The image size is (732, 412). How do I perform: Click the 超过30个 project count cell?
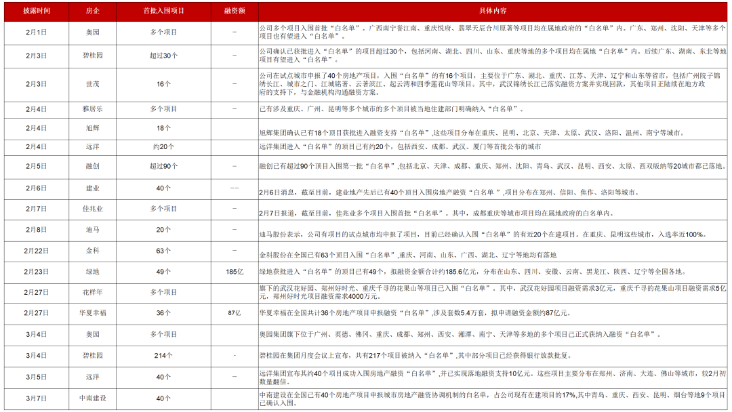[x=163, y=56]
